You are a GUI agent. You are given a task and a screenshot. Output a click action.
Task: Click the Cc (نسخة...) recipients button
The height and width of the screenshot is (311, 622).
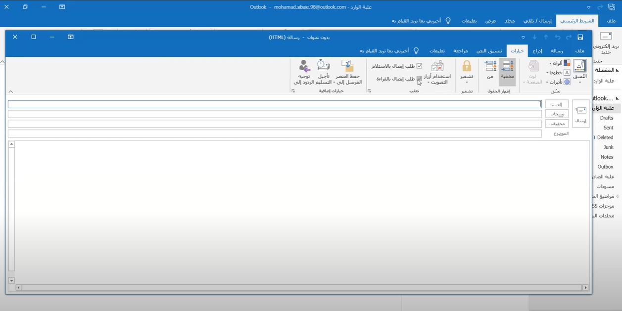point(557,114)
